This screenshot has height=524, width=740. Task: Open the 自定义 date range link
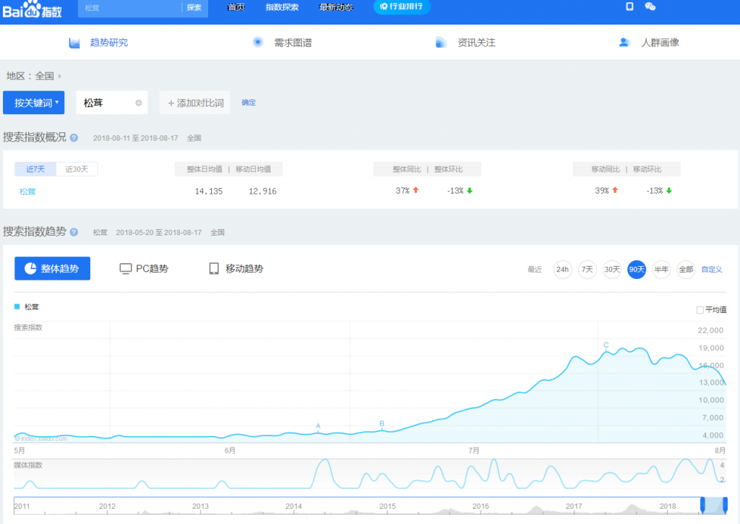pyautogui.click(x=712, y=270)
